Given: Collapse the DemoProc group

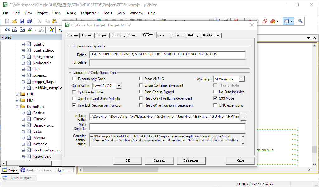Looking at the screenshot, I should pyautogui.click(x=17, y=106).
